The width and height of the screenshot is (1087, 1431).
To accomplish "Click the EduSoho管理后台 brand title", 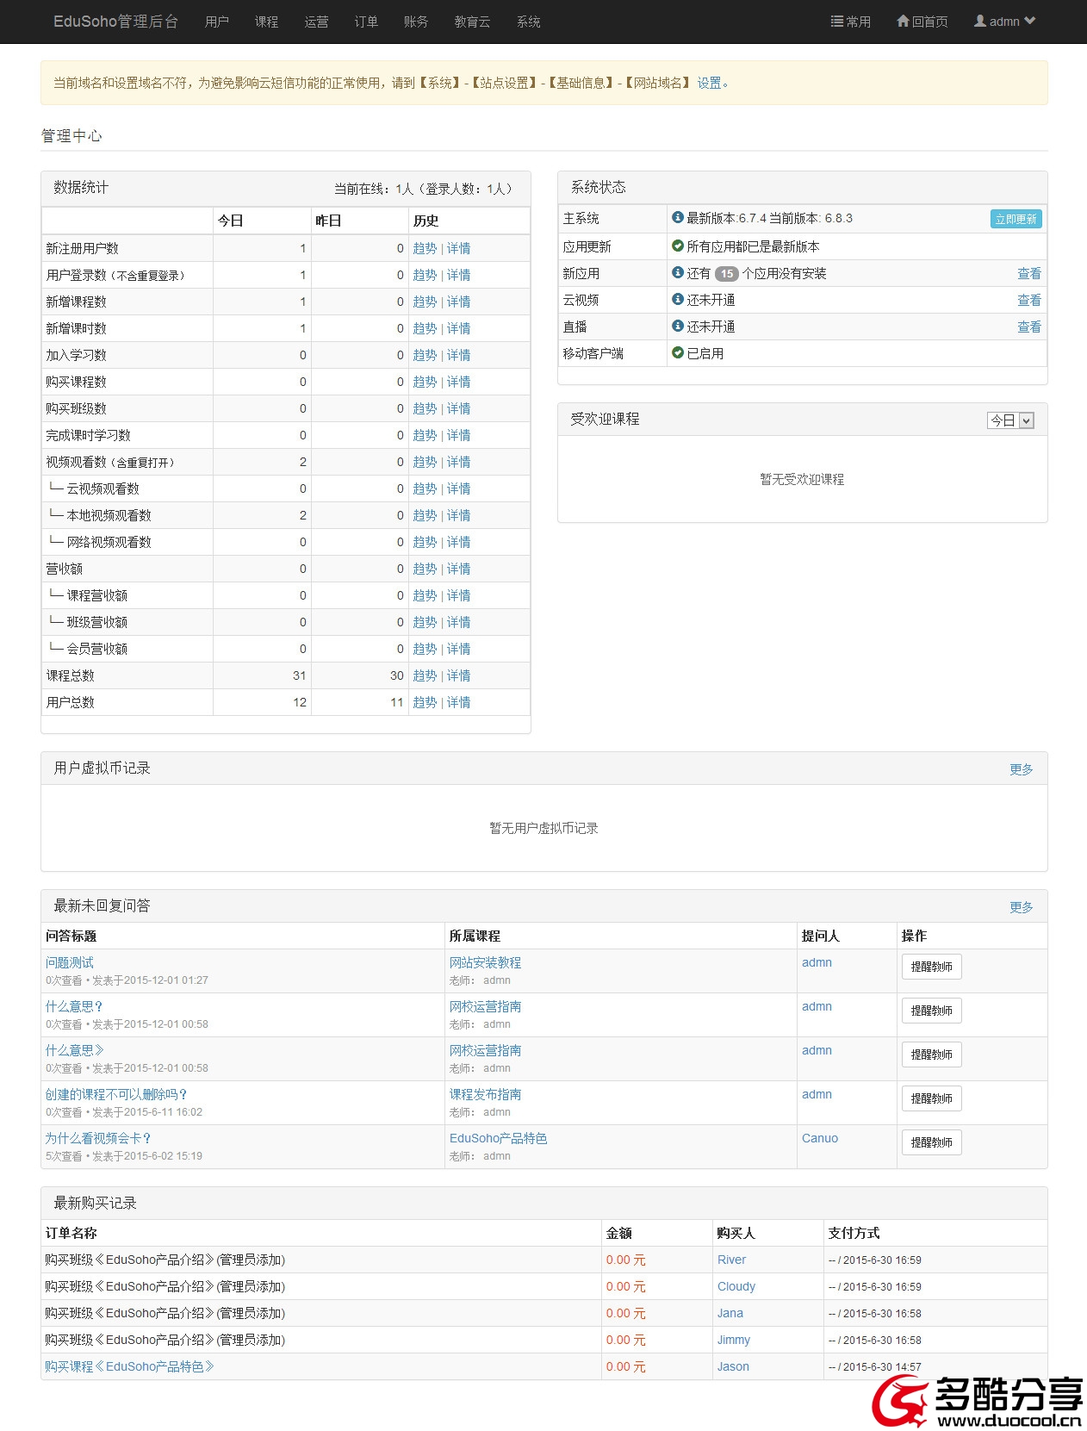I will 116,22.
